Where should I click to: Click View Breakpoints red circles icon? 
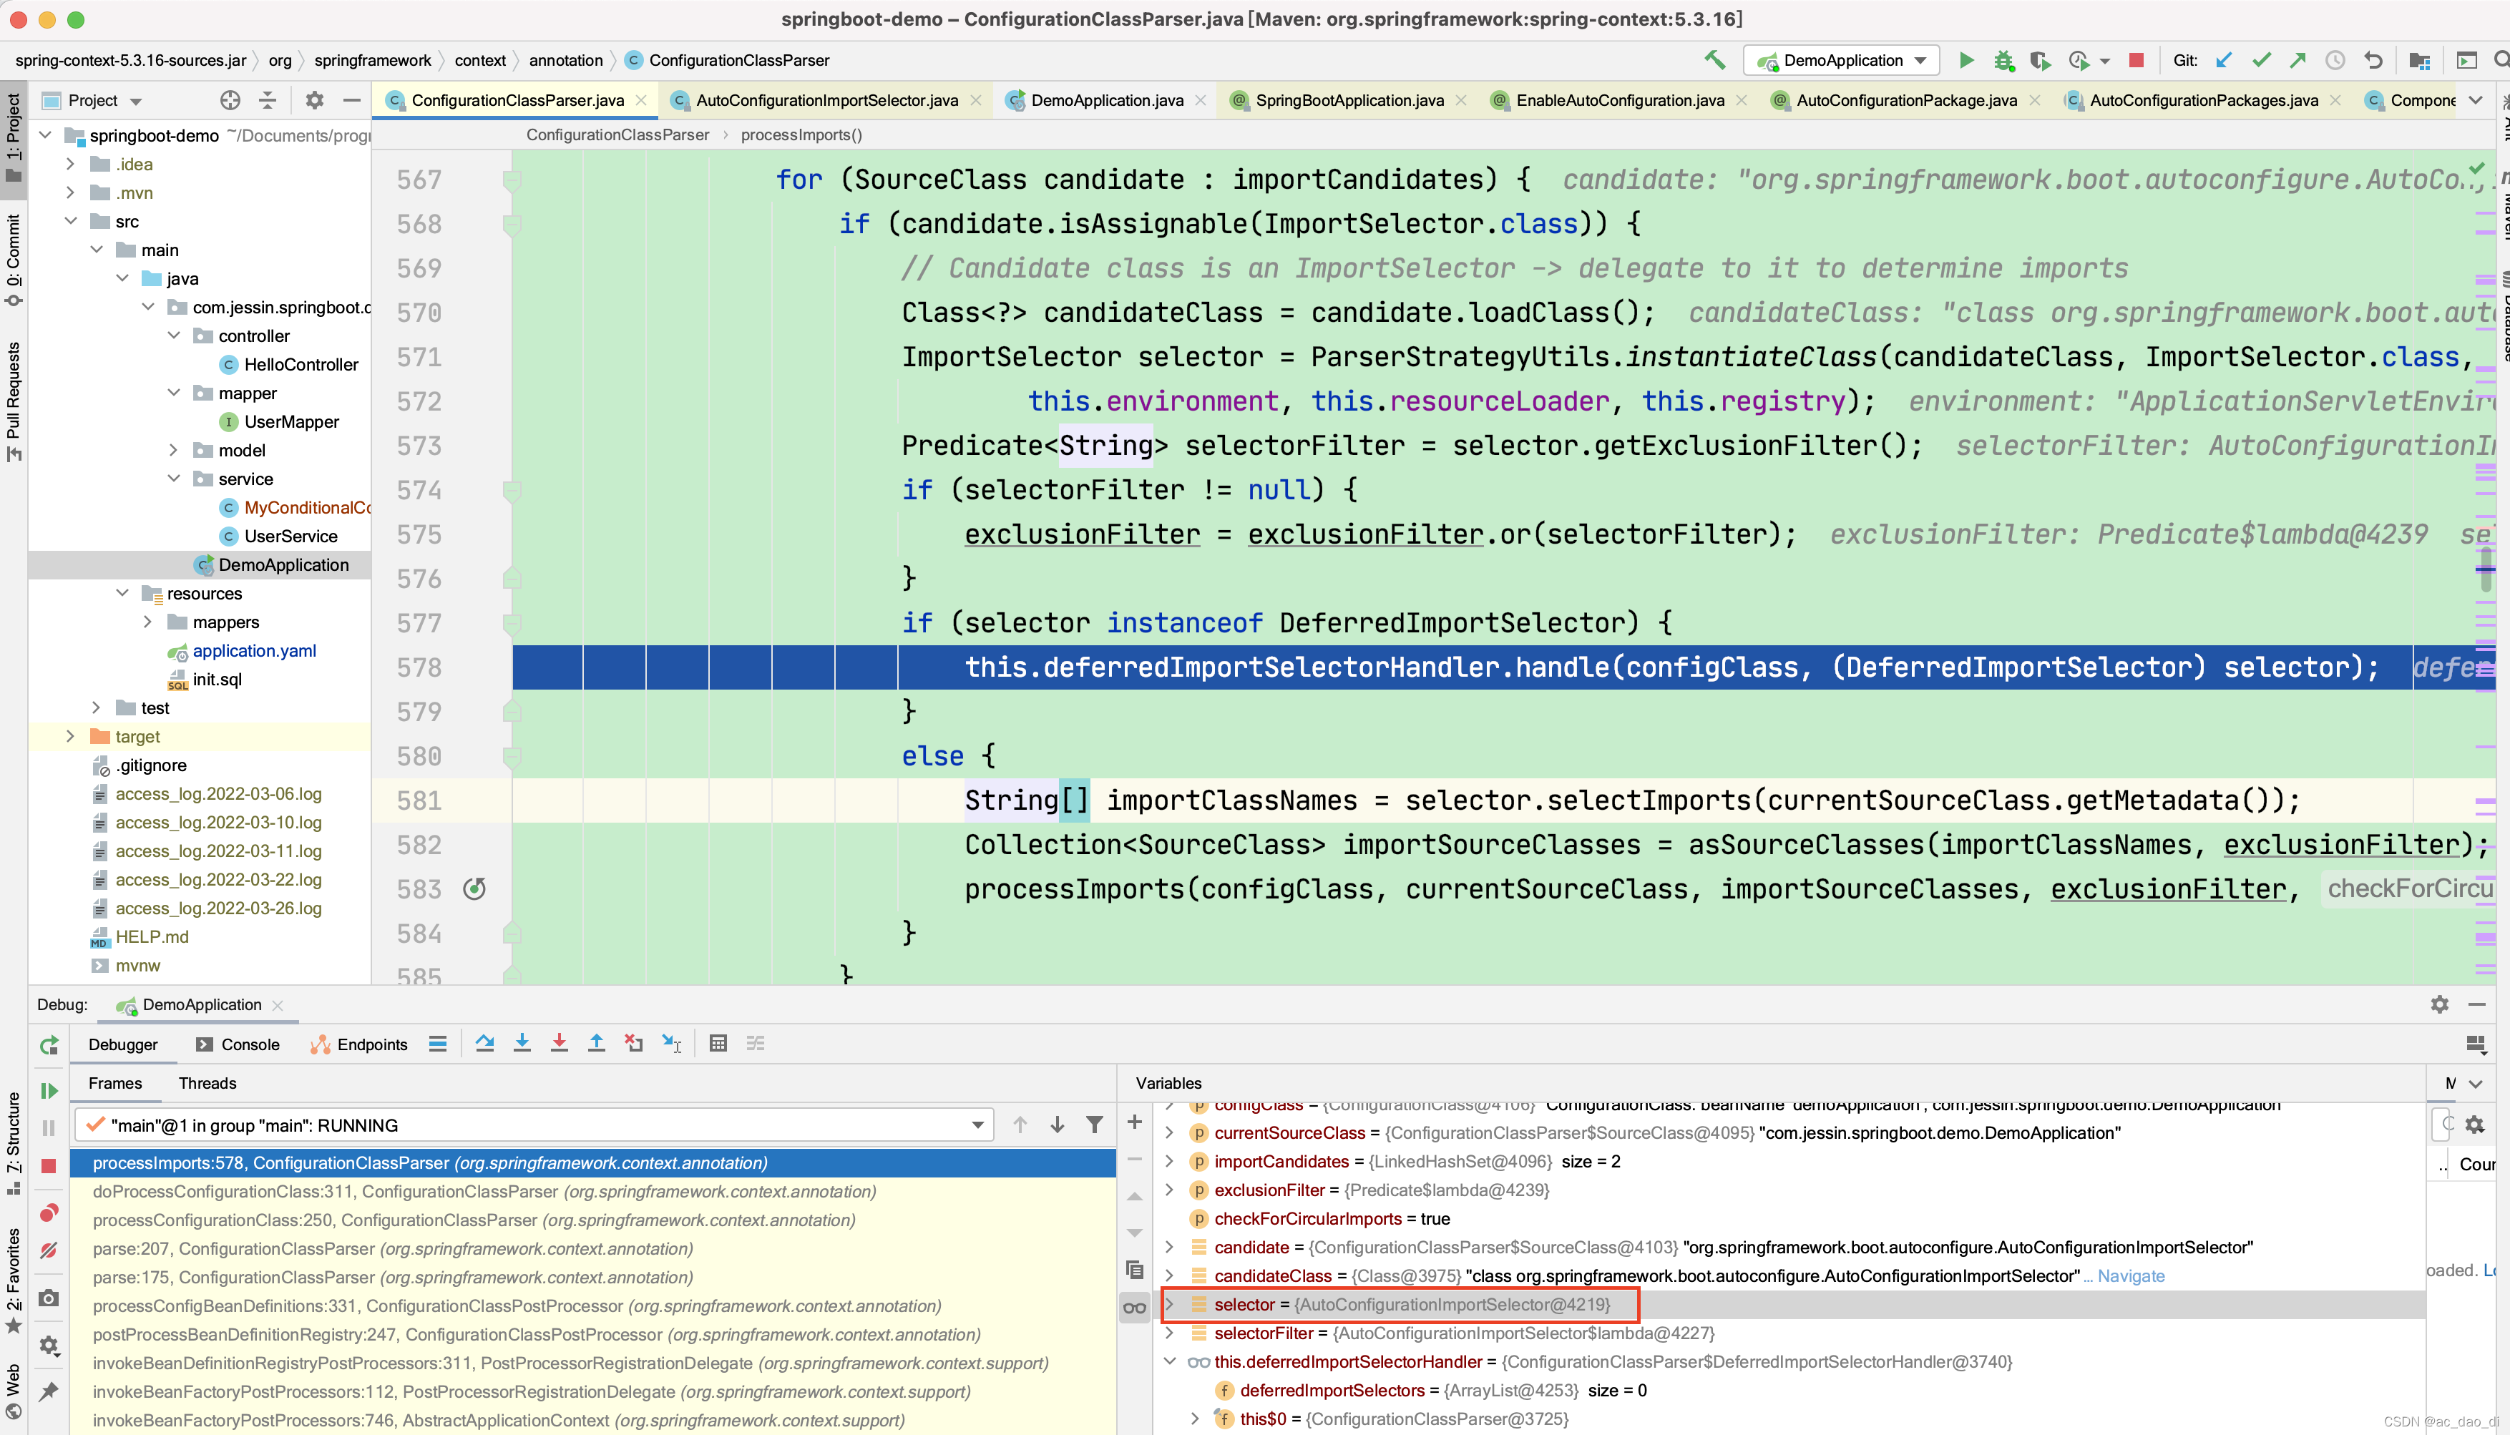pyautogui.click(x=48, y=1213)
